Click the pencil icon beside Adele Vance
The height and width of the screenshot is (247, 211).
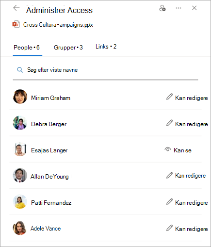(169, 228)
